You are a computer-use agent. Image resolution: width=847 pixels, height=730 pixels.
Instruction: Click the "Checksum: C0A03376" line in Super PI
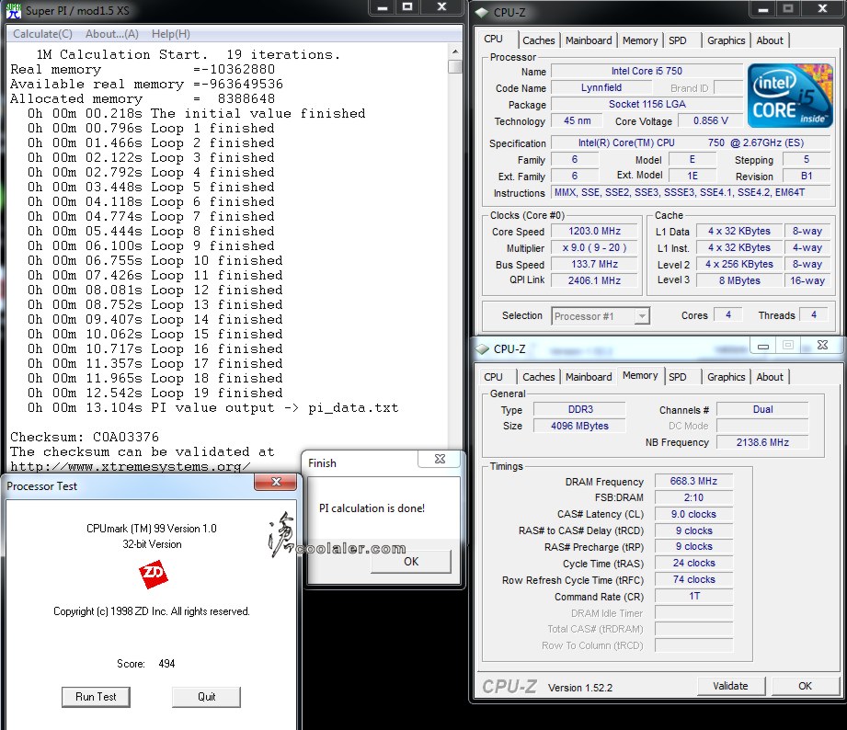pyautogui.click(x=85, y=437)
